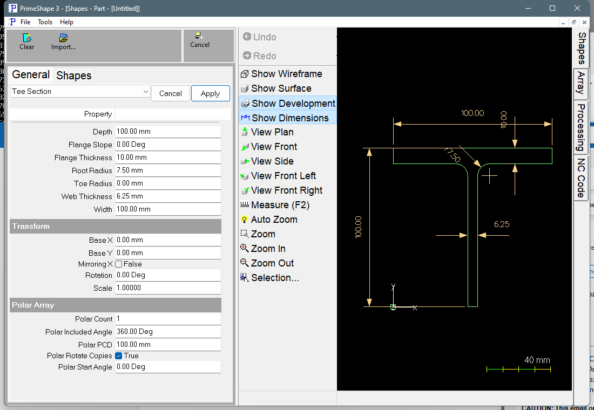Edit the Toe Radius field
Viewport: 594px width, 410px height.
(x=168, y=183)
